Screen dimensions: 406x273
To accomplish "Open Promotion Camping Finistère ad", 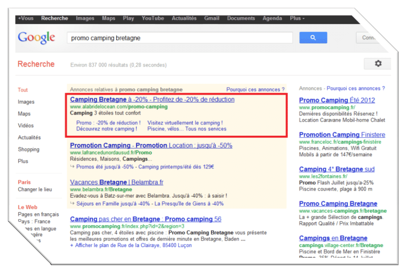I will 342,135.
